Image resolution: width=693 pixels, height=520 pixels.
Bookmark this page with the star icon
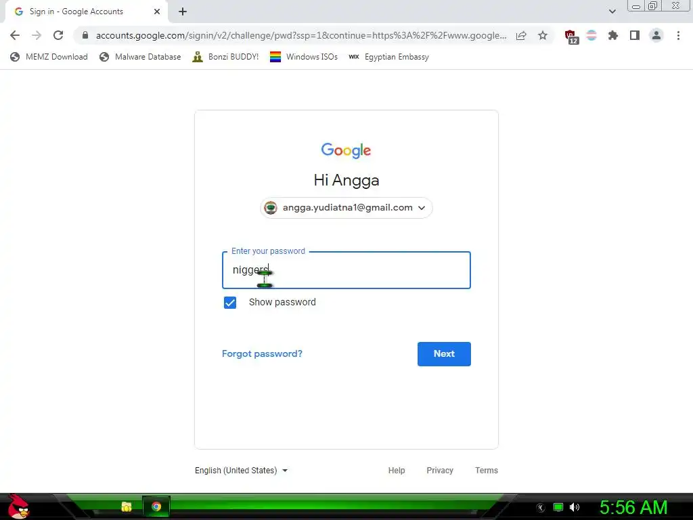[x=543, y=35]
